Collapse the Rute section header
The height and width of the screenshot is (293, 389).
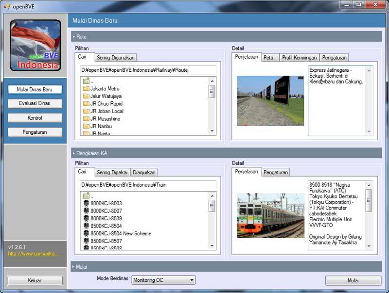click(226, 37)
